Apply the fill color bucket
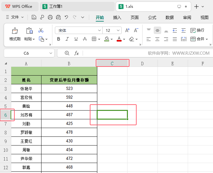This screenshot has width=213, height=173. click(107, 39)
